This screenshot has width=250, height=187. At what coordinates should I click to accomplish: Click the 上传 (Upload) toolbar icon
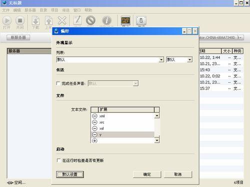click(x=48, y=21)
